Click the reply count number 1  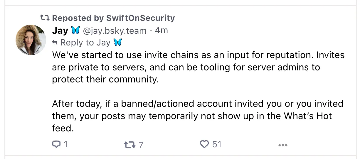click(x=65, y=144)
